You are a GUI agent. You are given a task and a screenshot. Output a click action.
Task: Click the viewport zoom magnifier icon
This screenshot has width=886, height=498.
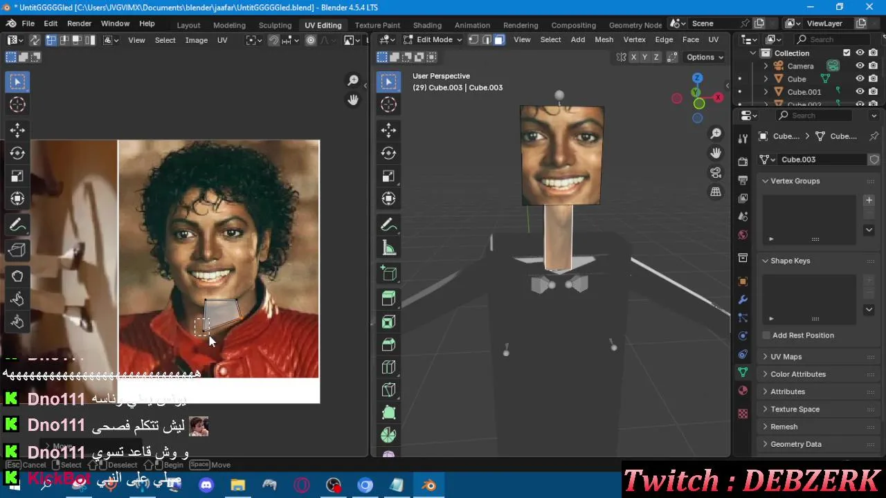716,133
